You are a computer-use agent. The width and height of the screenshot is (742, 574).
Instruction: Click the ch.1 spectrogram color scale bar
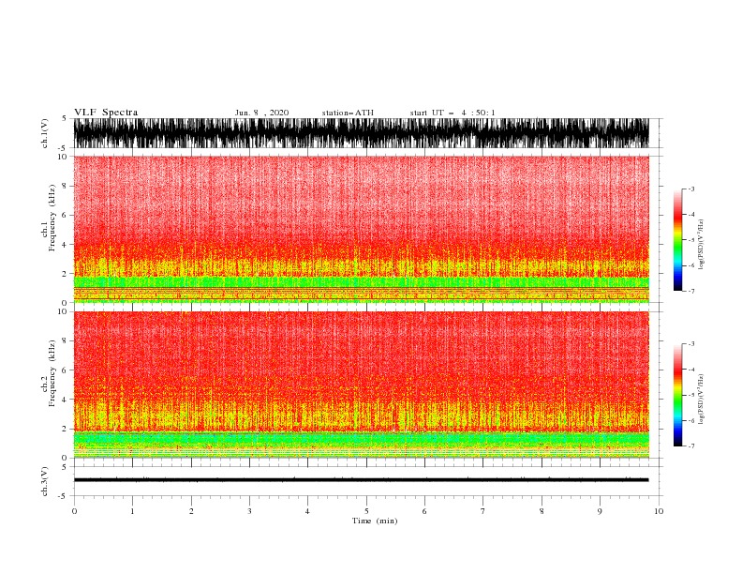point(677,240)
